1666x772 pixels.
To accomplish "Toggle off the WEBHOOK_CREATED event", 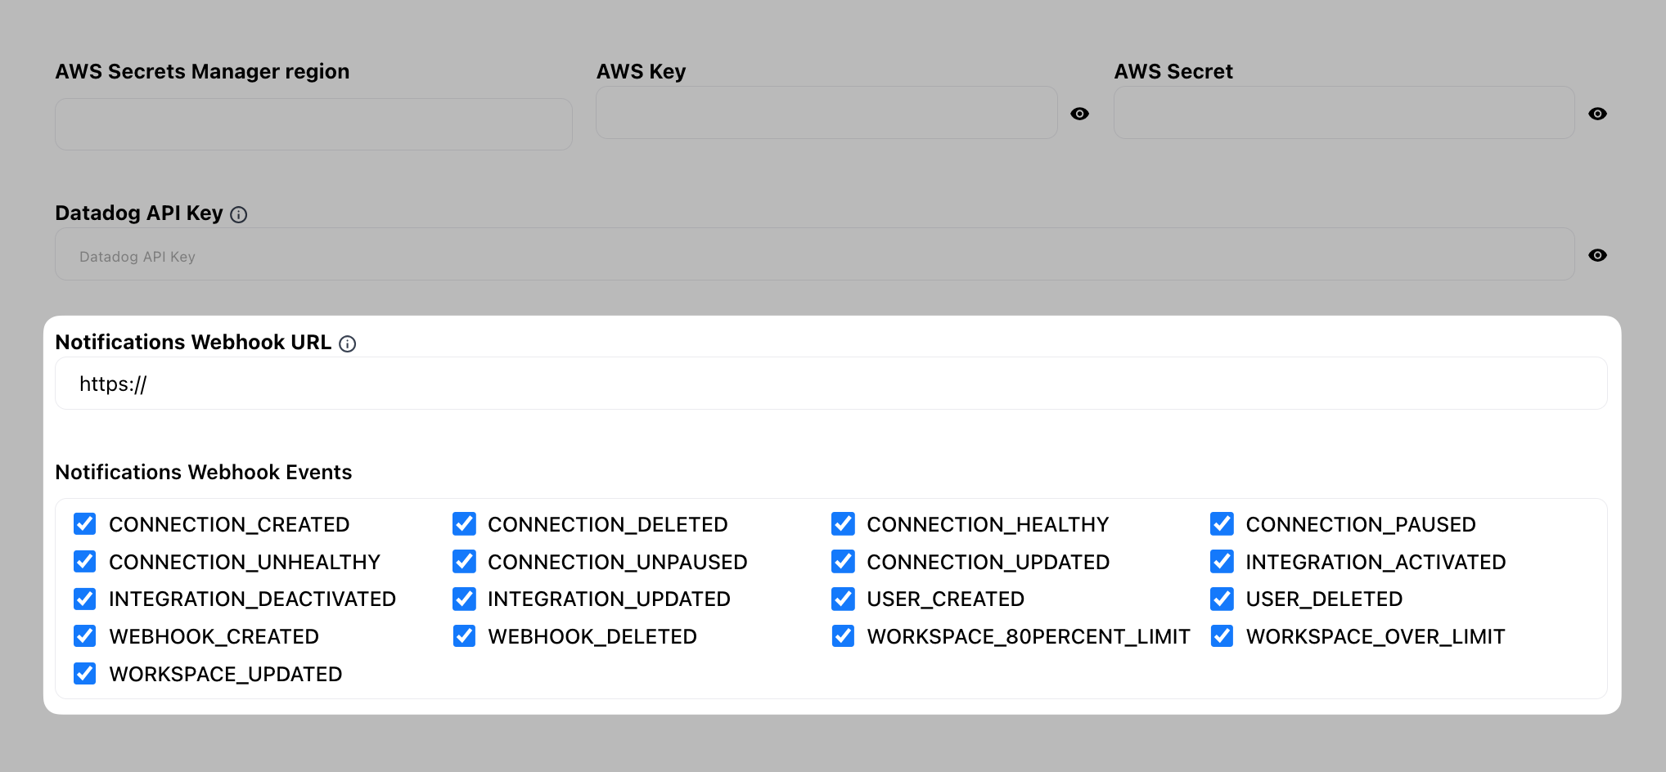I will 84,636.
